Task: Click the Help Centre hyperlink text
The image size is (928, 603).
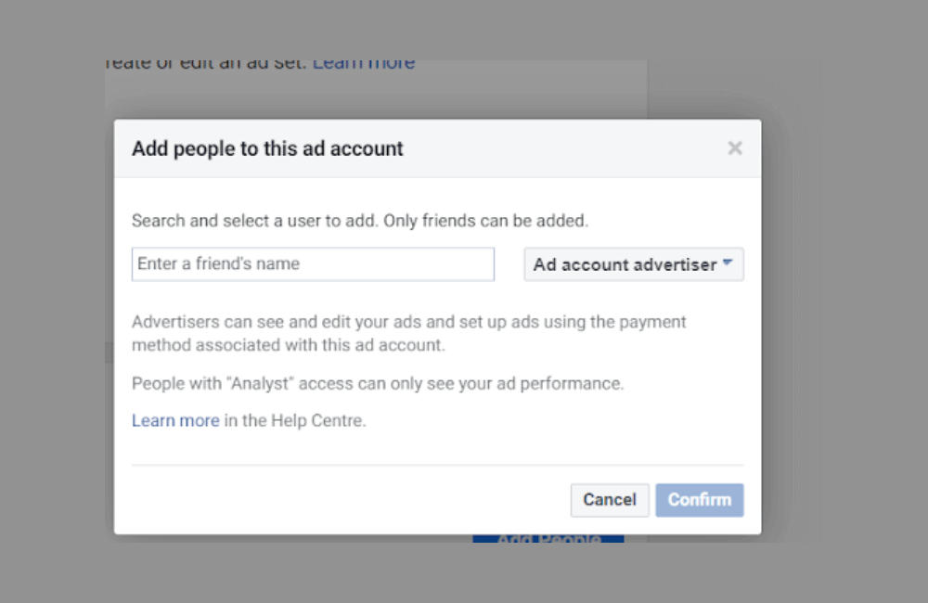Action: (x=175, y=420)
